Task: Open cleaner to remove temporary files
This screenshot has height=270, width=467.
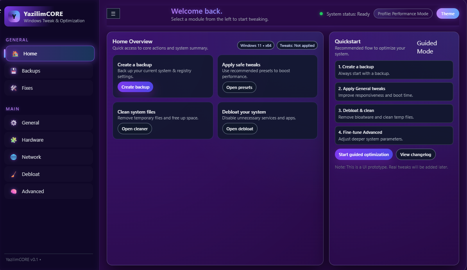Action: click(x=134, y=128)
